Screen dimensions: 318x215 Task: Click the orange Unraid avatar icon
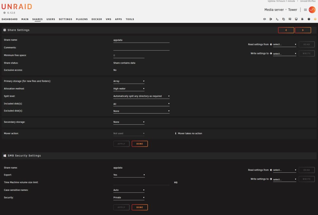pos(312,10)
